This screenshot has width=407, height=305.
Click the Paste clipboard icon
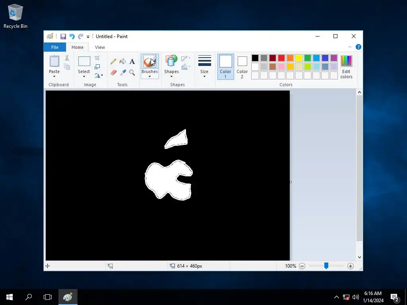click(54, 62)
